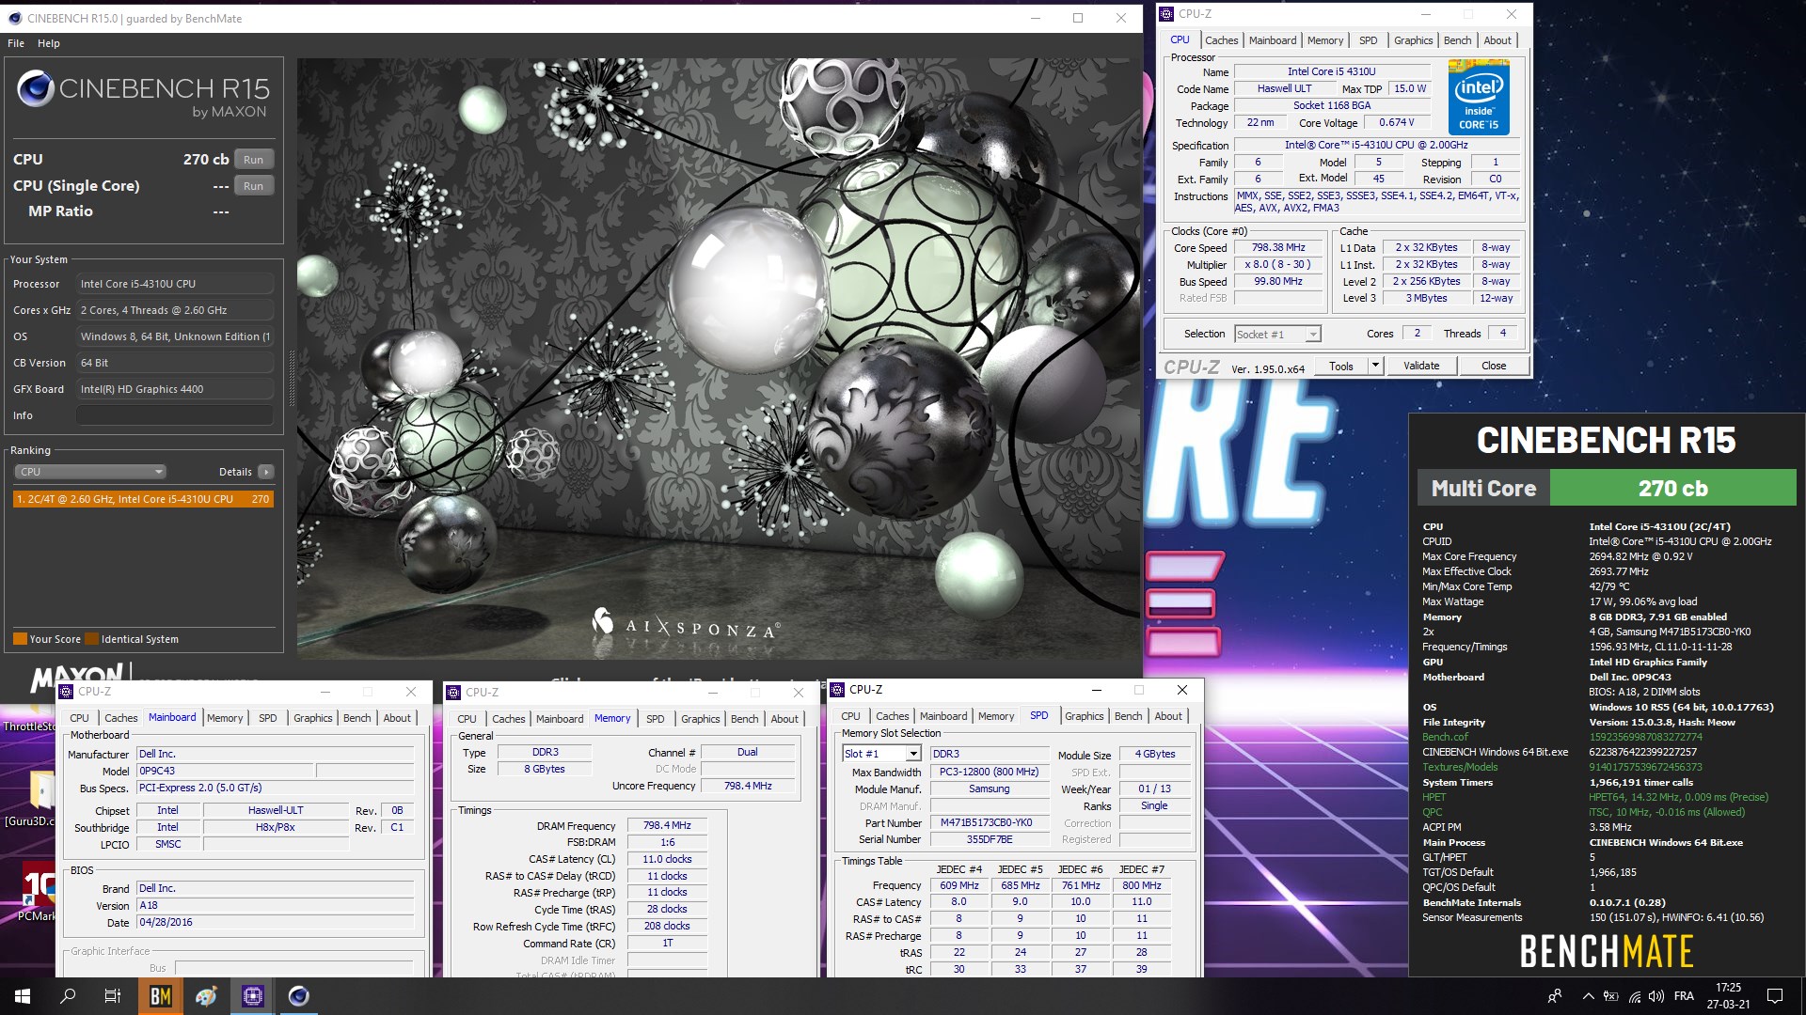Viewport: 1806px width, 1015px height.
Task: Click the Bench.cof link in BenchMate
Action: pos(1445,737)
